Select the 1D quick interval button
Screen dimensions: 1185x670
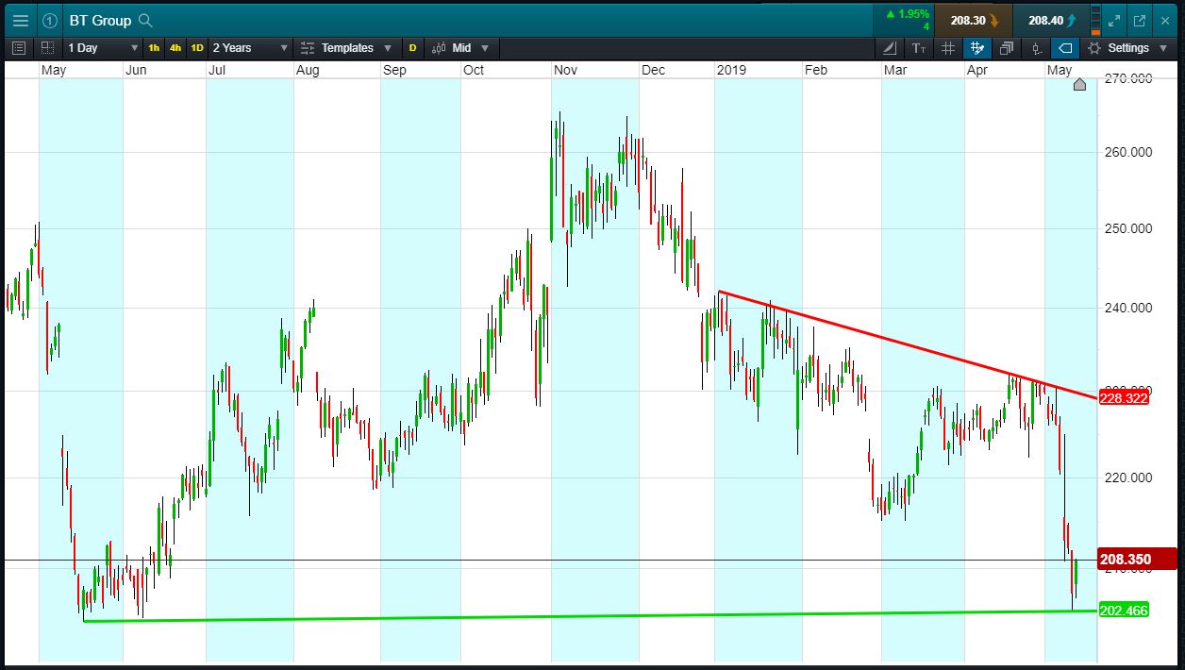click(197, 47)
